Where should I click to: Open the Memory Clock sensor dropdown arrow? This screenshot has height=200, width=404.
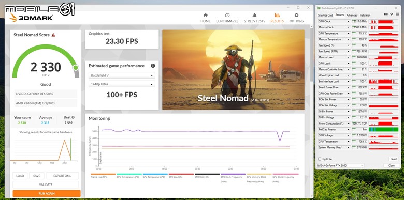click(349, 27)
